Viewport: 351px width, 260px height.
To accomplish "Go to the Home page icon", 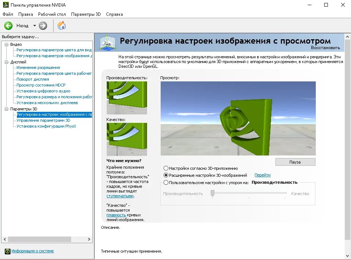I will (x=62, y=26).
